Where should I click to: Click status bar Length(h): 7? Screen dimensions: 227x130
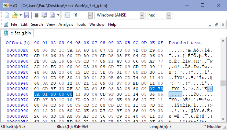(x=160, y=127)
